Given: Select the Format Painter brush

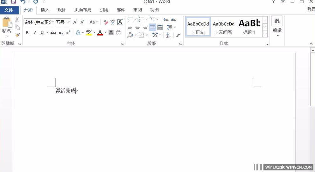Looking at the screenshot, I should pos(17,35).
